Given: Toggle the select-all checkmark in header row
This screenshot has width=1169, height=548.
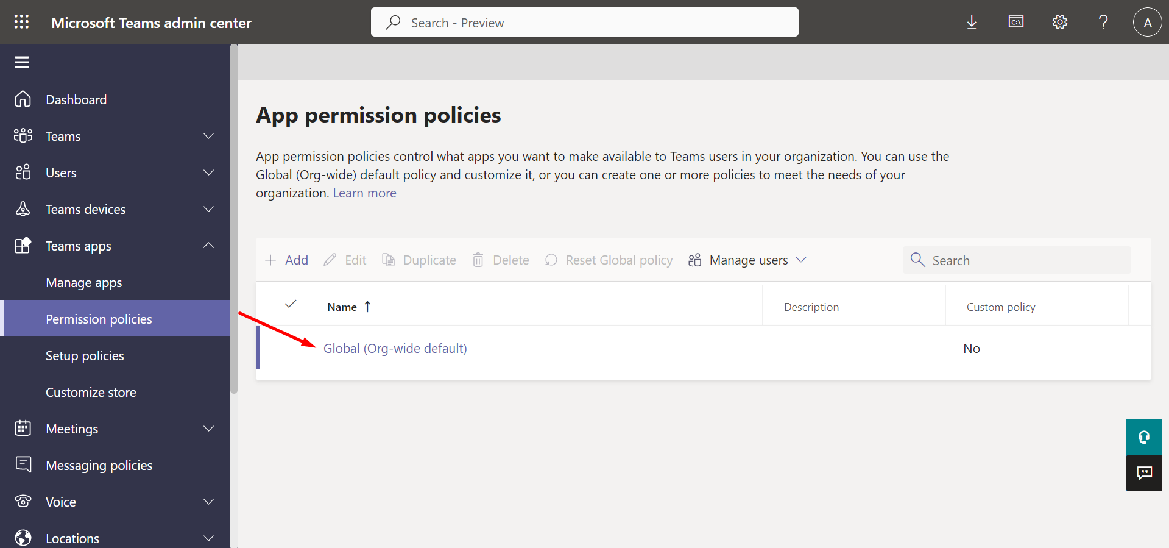Looking at the screenshot, I should (291, 304).
